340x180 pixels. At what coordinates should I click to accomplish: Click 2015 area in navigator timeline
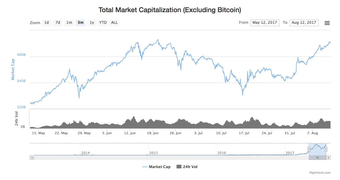[x=153, y=153]
